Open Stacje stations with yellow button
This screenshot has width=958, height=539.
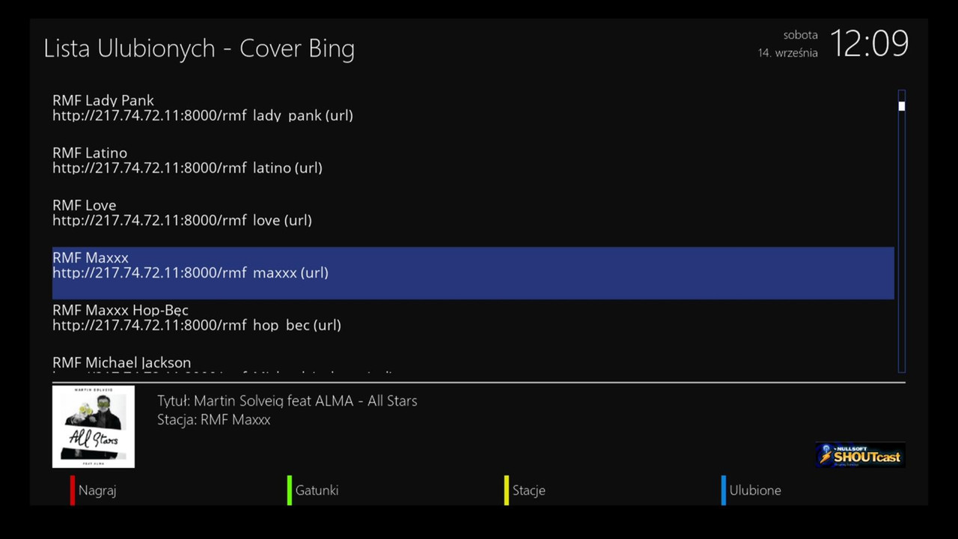point(528,490)
